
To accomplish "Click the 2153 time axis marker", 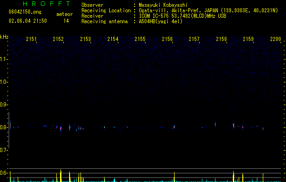I will [85, 39].
